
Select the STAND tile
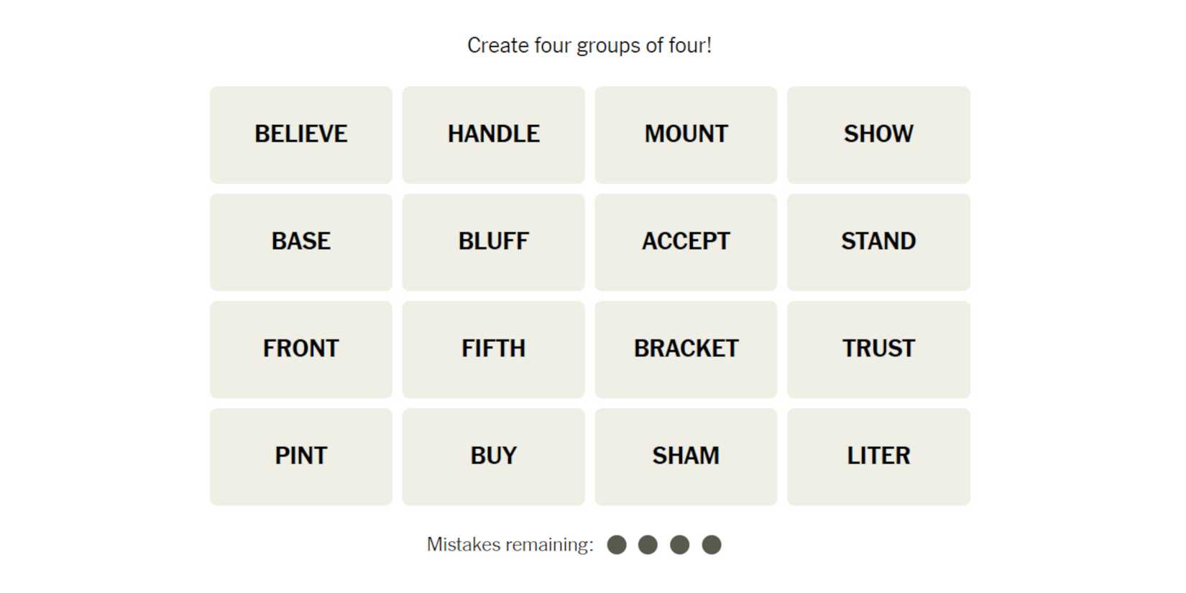click(878, 242)
